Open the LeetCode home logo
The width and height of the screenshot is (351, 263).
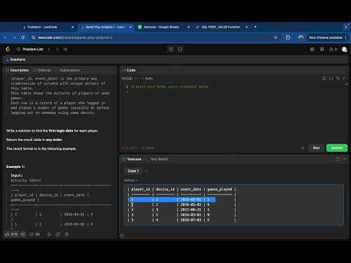tap(8, 50)
